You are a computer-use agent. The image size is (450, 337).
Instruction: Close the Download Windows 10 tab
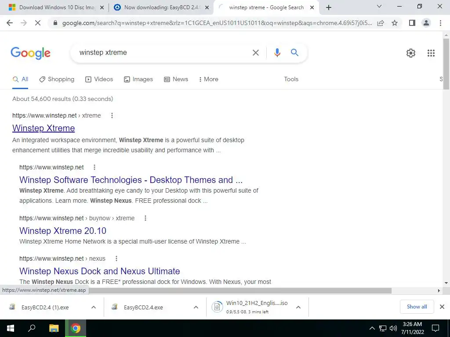[x=102, y=8]
